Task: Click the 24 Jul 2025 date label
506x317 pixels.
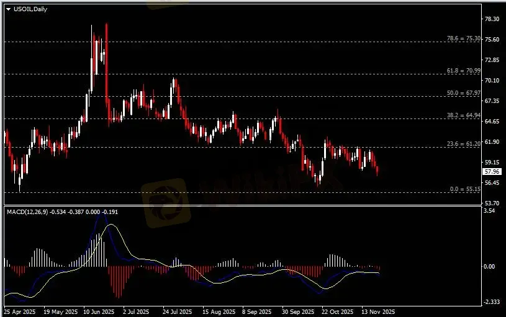Action: 177,312
